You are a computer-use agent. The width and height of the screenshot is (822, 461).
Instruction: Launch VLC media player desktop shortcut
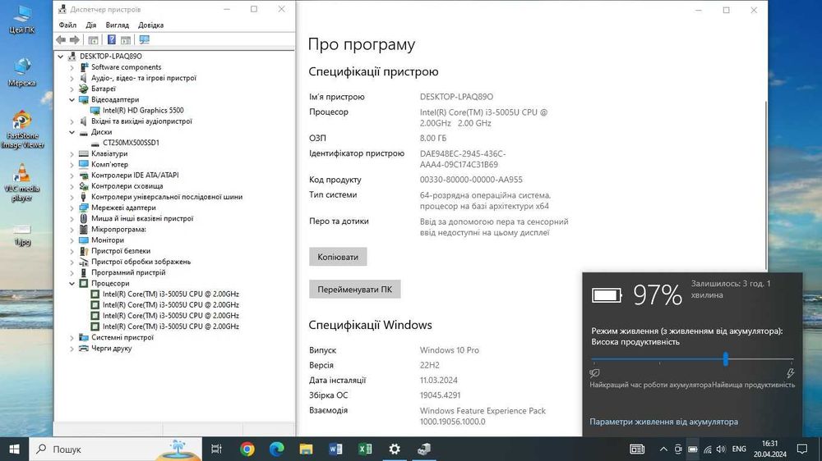[22, 183]
